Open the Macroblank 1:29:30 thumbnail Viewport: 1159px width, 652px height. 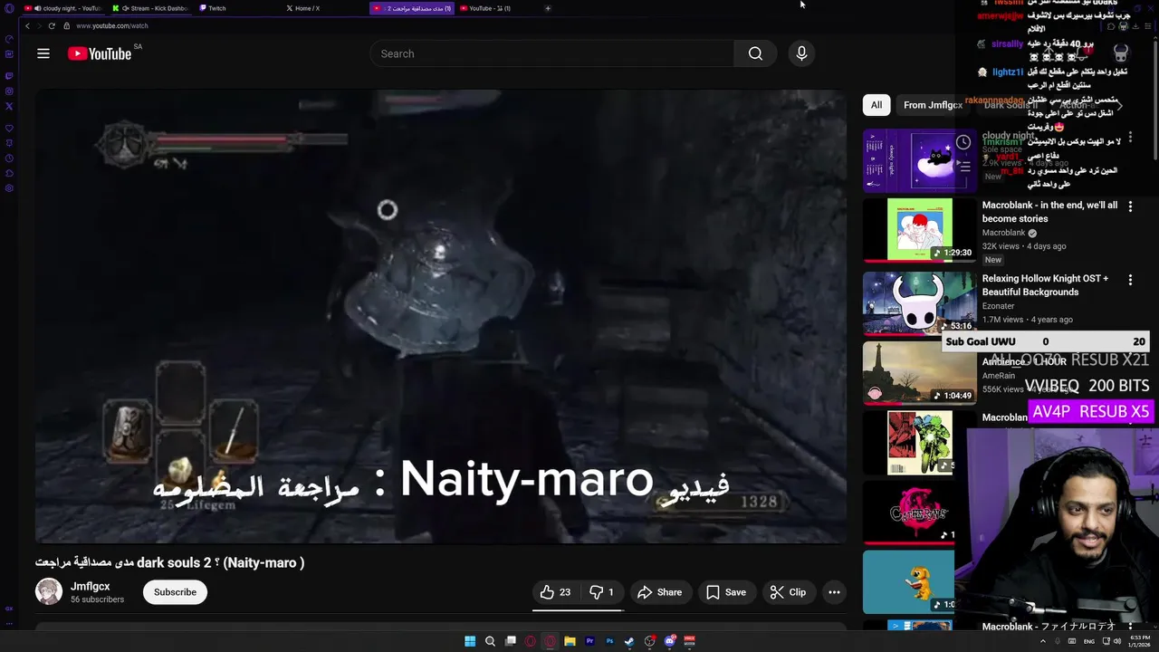919,230
